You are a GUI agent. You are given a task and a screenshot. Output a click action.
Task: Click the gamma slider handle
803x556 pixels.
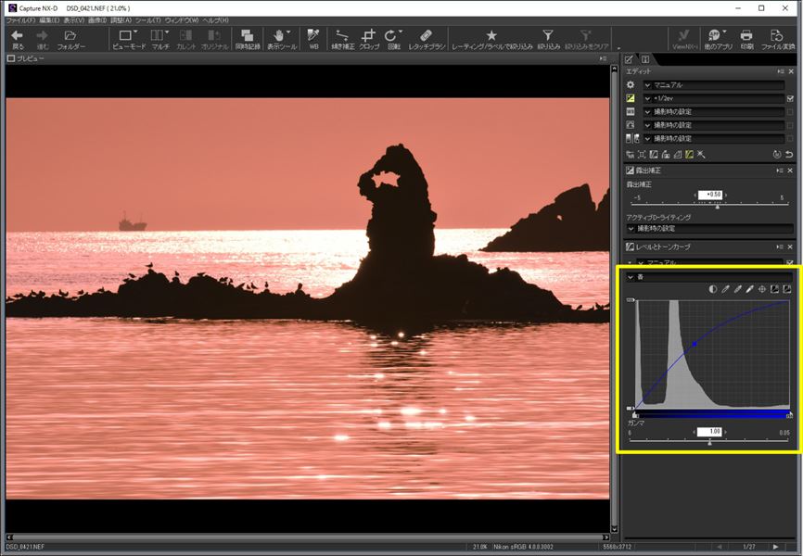(x=709, y=442)
